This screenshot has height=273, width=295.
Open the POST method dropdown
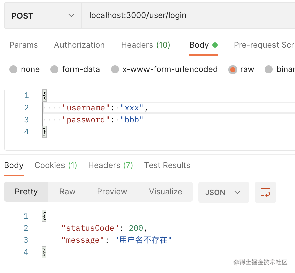pyautogui.click(x=43, y=16)
